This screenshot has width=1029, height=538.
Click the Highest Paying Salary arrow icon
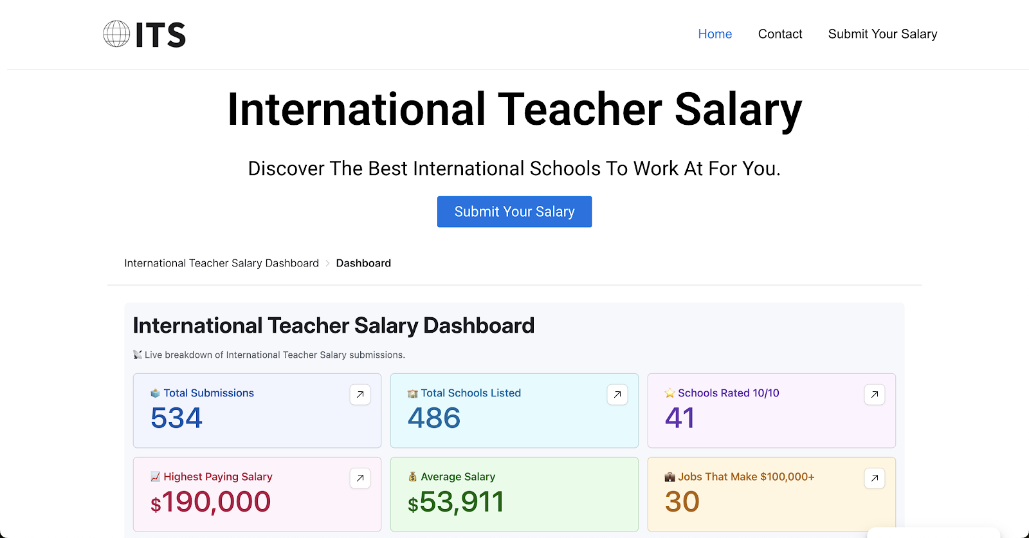point(360,478)
